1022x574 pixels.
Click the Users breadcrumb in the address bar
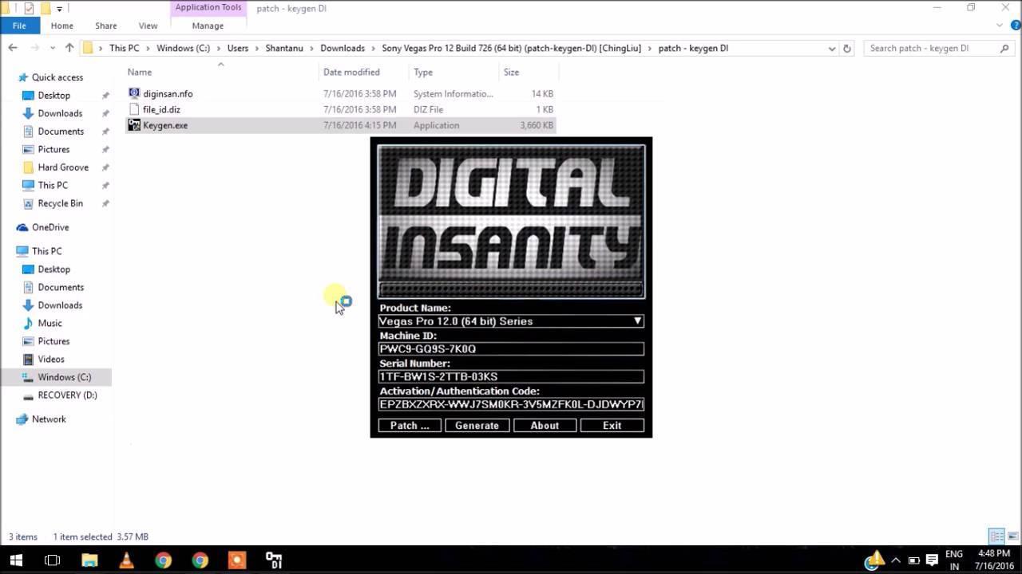tap(237, 48)
